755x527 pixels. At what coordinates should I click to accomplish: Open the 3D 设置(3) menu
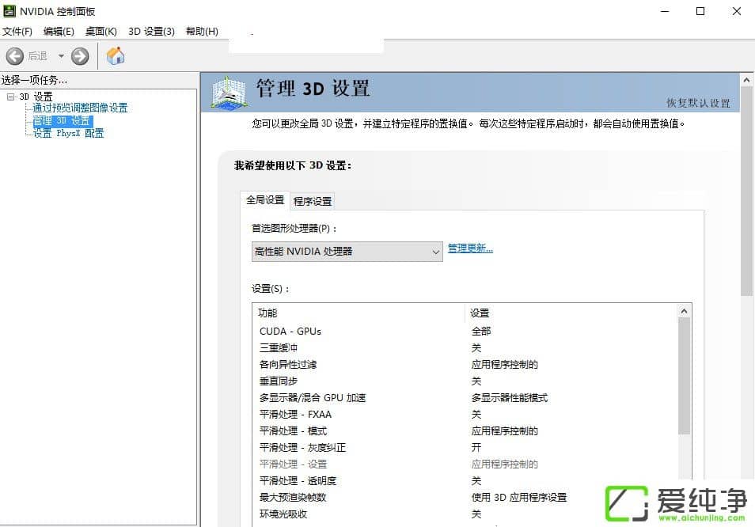tap(151, 32)
